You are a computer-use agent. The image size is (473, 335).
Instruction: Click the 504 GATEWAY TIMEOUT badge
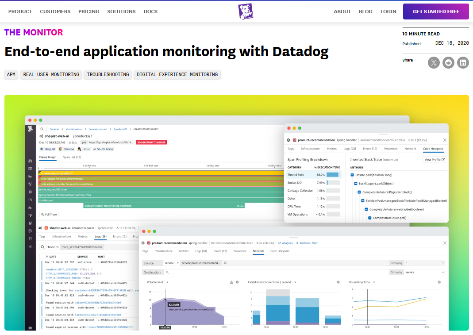pyautogui.click(x=152, y=142)
